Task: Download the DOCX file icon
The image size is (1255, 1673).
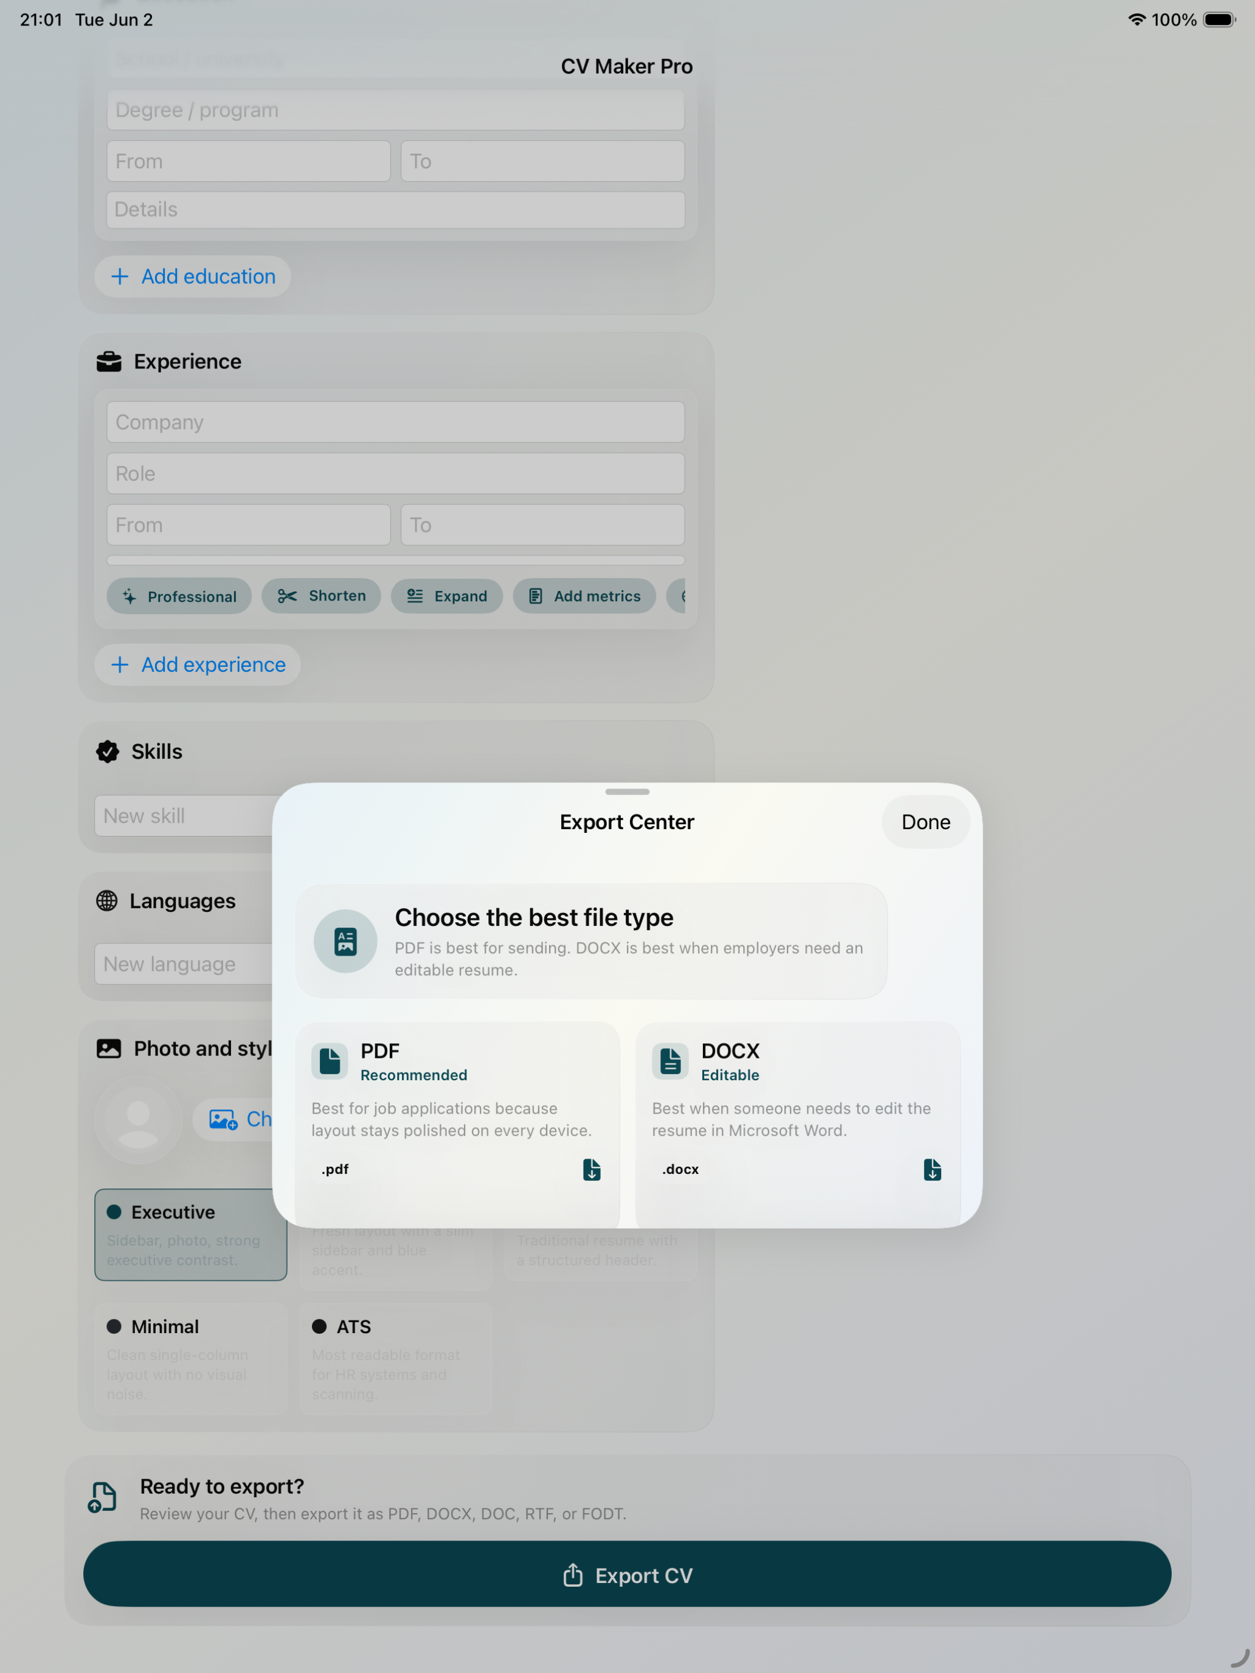Action: 932,1169
